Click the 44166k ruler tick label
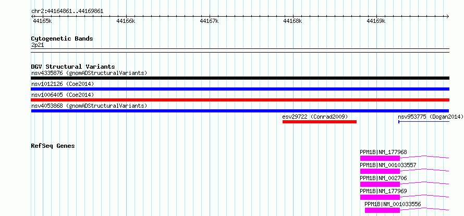Image resolution: width=464 pixels, height=216 pixels. tap(126, 21)
